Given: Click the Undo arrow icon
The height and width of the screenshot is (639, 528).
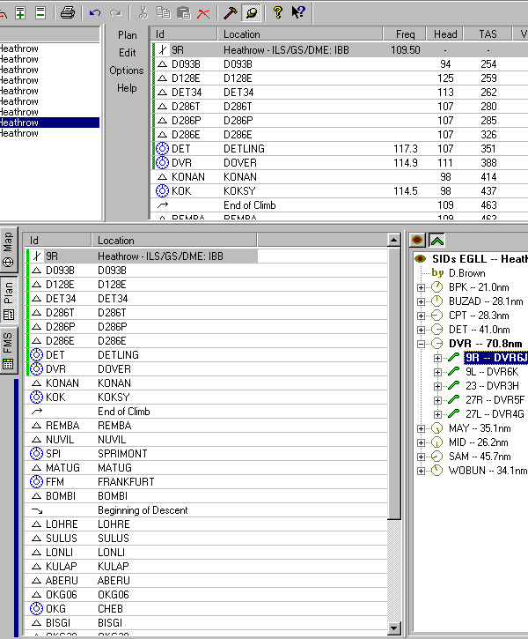Looking at the screenshot, I should pos(95,12).
